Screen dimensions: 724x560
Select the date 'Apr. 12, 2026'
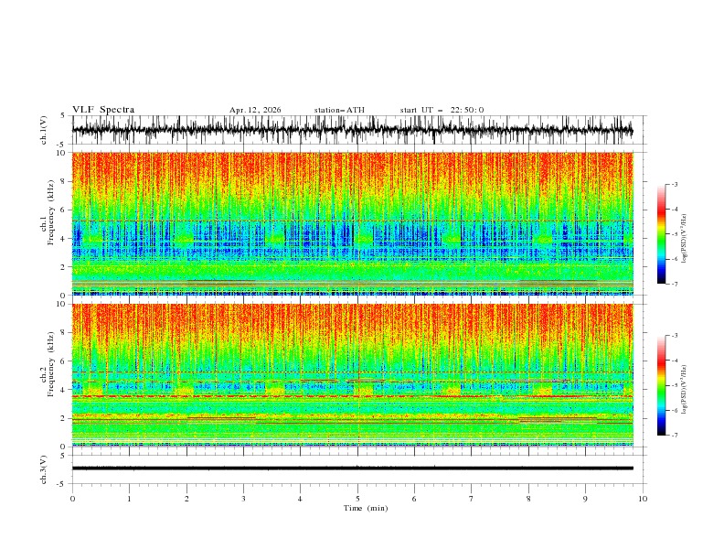(255, 110)
